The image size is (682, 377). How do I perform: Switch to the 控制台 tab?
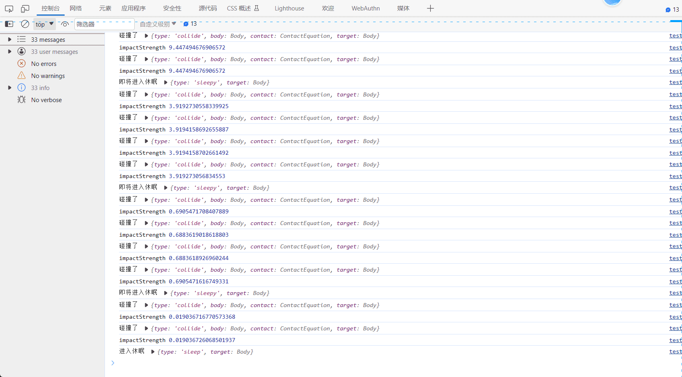click(x=51, y=8)
